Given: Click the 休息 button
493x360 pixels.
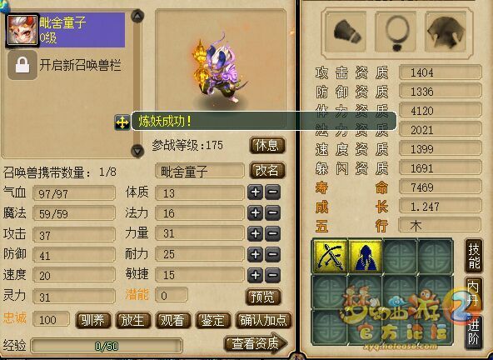Looking at the screenshot, I should point(267,145).
